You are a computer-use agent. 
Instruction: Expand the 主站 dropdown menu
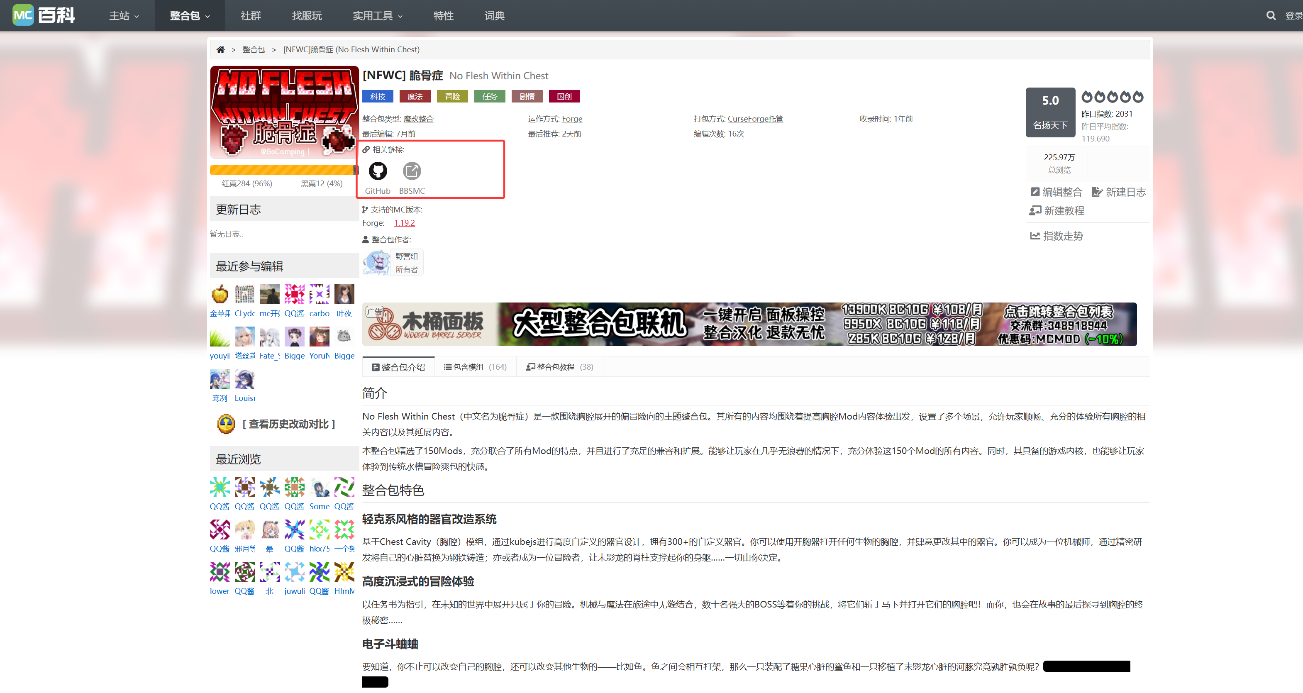coord(124,16)
